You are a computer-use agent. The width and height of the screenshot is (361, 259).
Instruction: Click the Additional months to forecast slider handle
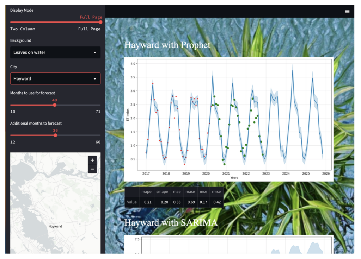(x=55, y=135)
